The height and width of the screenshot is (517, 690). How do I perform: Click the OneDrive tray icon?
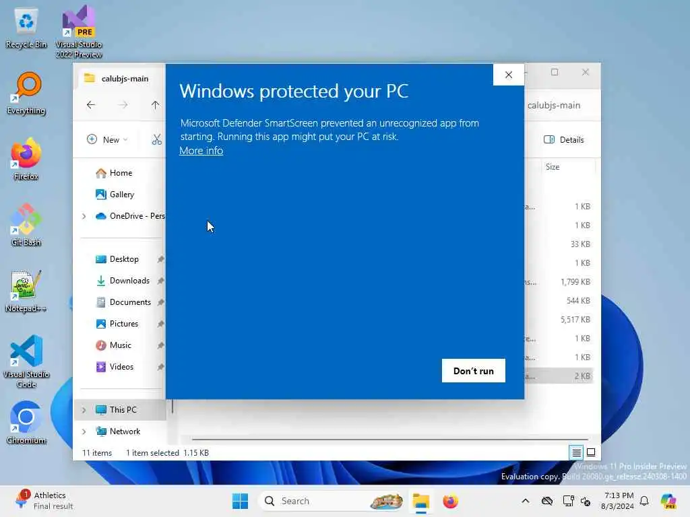coord(547,501)
